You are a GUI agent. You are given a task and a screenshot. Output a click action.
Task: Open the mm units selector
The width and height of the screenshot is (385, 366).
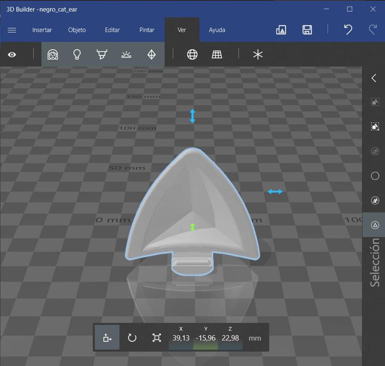pyautogui.click(x=255, y=338)
